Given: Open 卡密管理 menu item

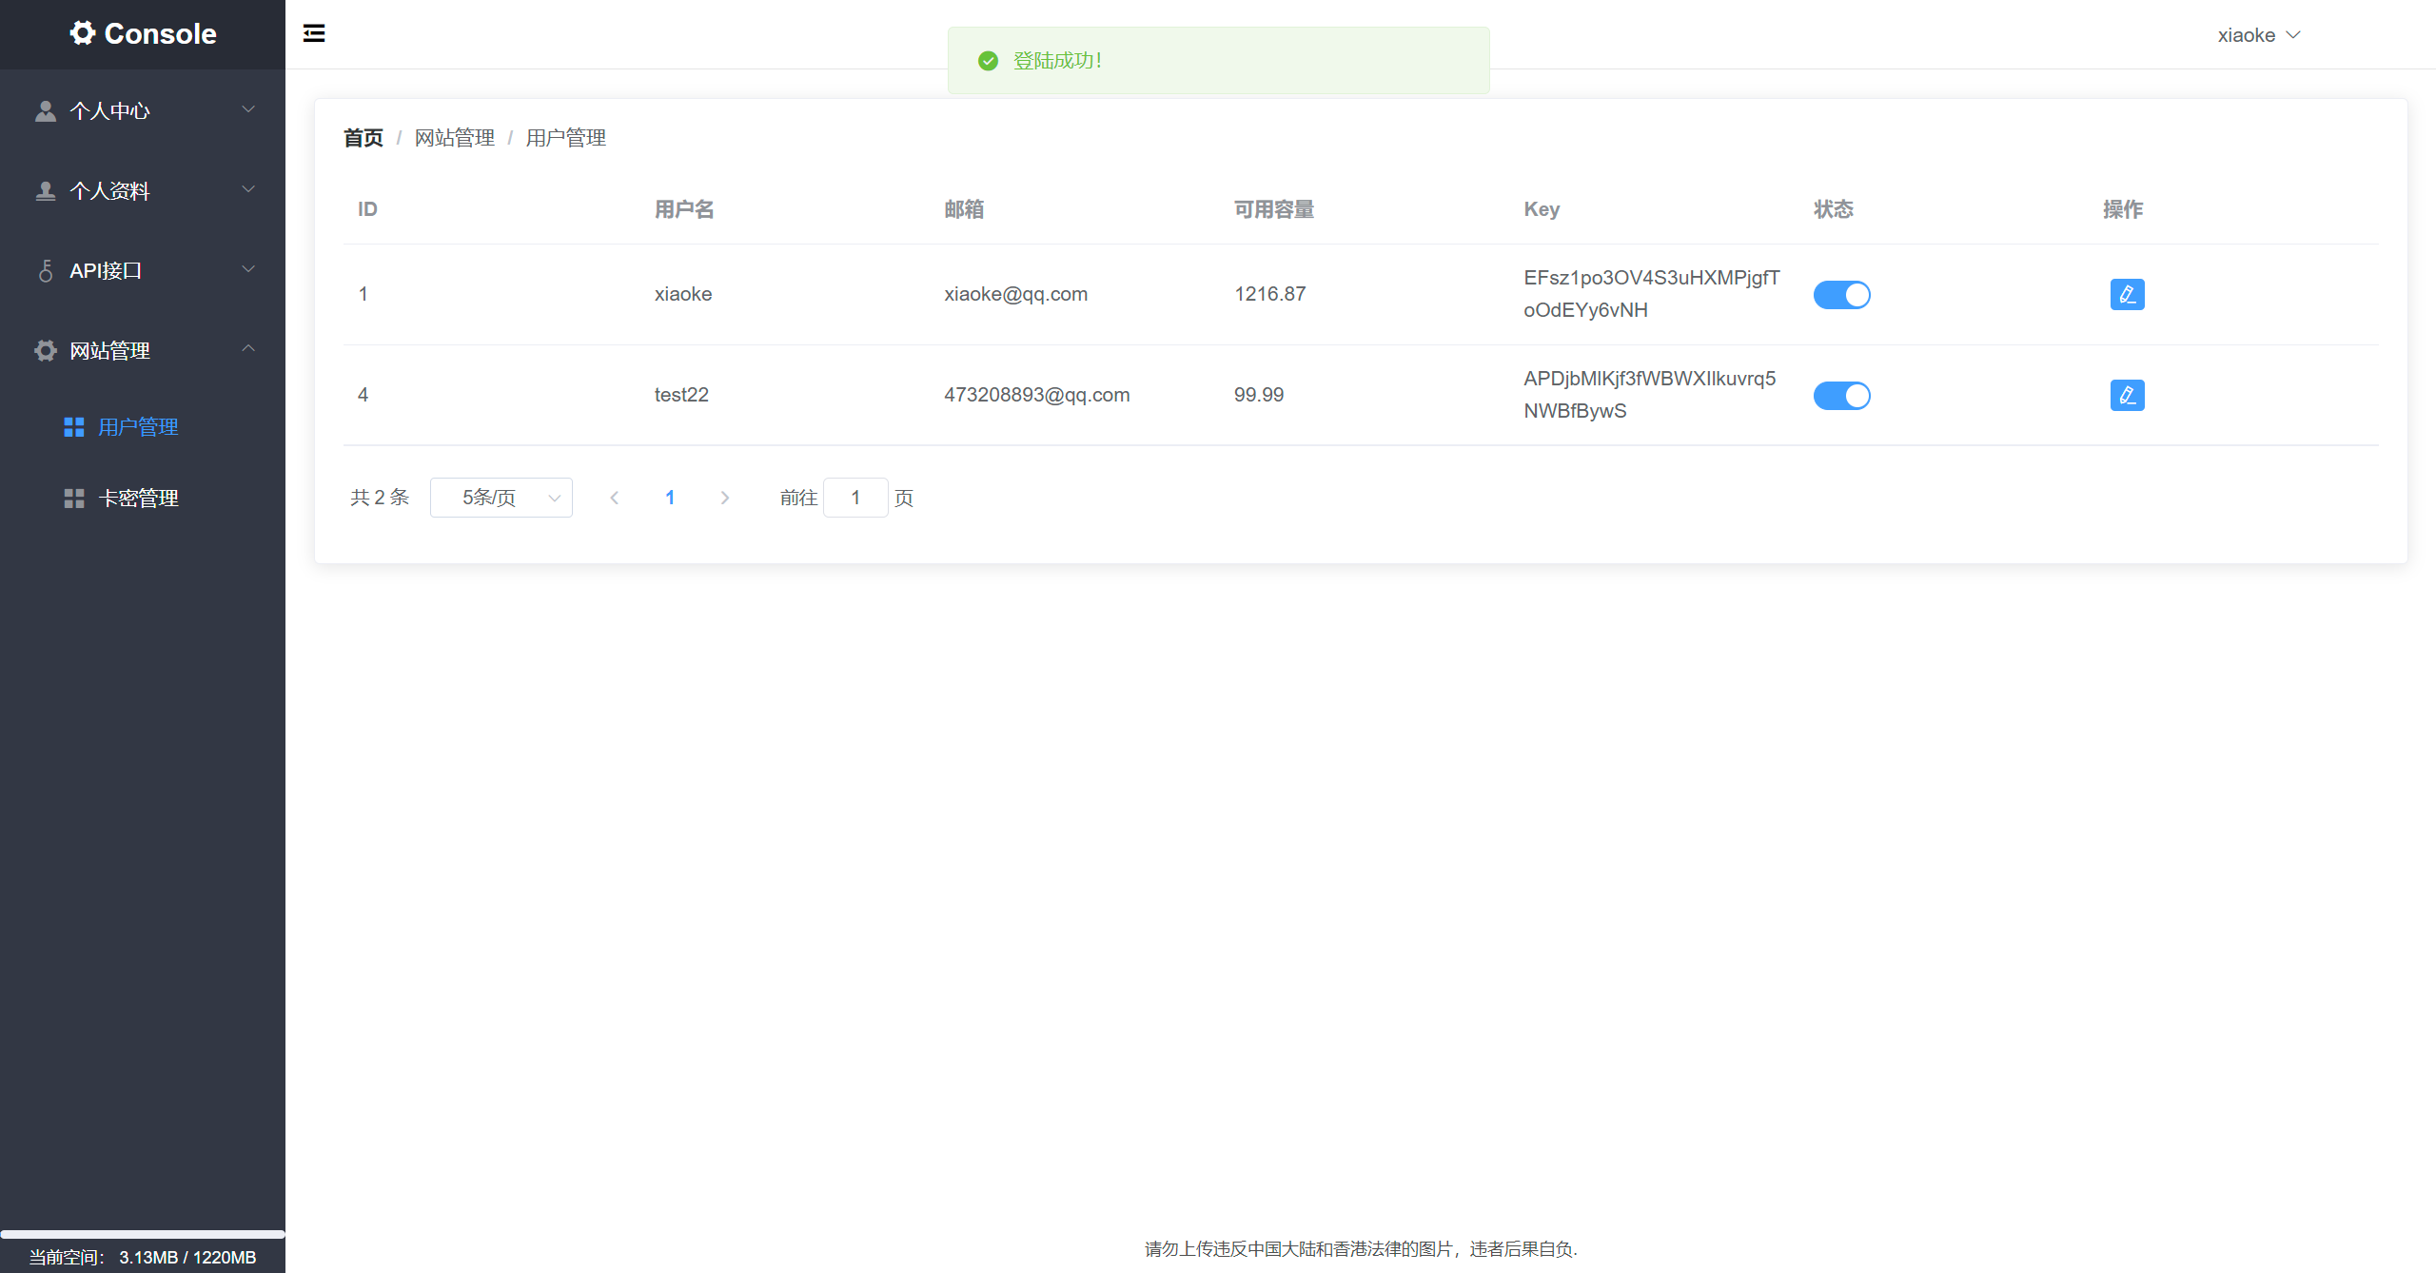Looking at the screenshot, I should point(139,499).
